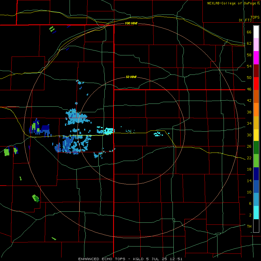
Task: Click the 46 value on the legend
Action: click(x=249, y=89)
